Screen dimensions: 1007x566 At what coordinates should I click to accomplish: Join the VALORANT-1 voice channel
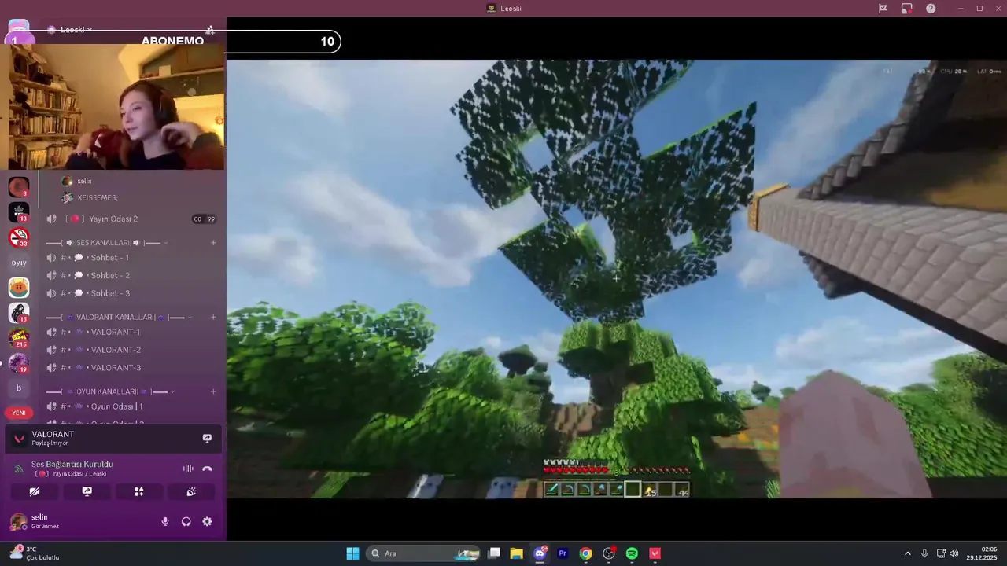point(131,332)
